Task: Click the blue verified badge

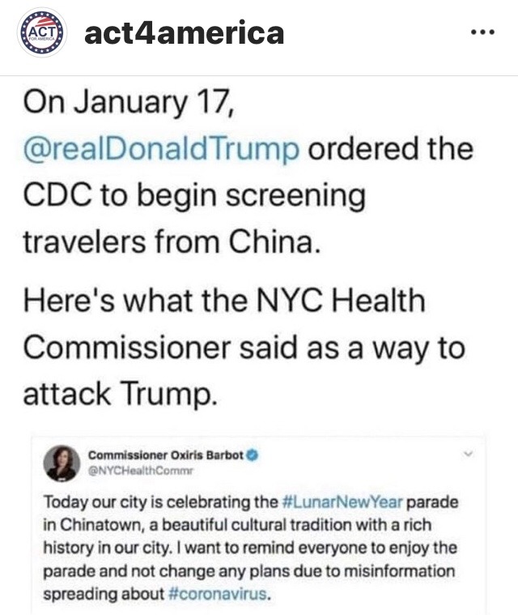Action: (x=253, y=455)
